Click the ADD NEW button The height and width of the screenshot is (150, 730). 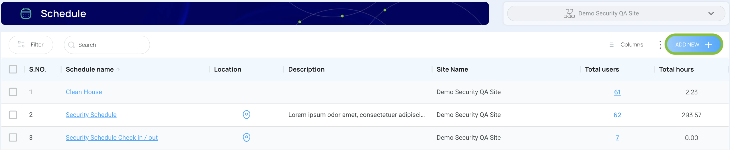tap(694, 44)
